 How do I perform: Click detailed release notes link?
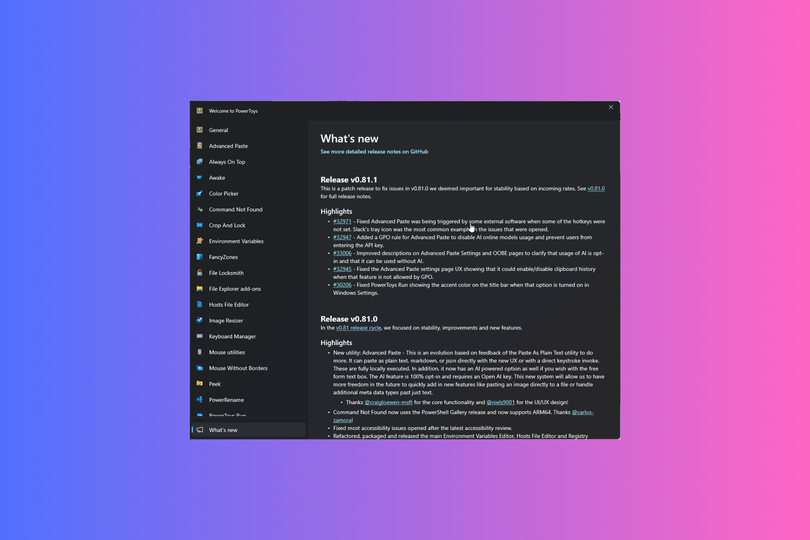[374, 151]
